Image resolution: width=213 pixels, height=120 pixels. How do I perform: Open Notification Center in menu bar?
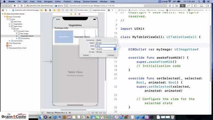click(208, 1)
